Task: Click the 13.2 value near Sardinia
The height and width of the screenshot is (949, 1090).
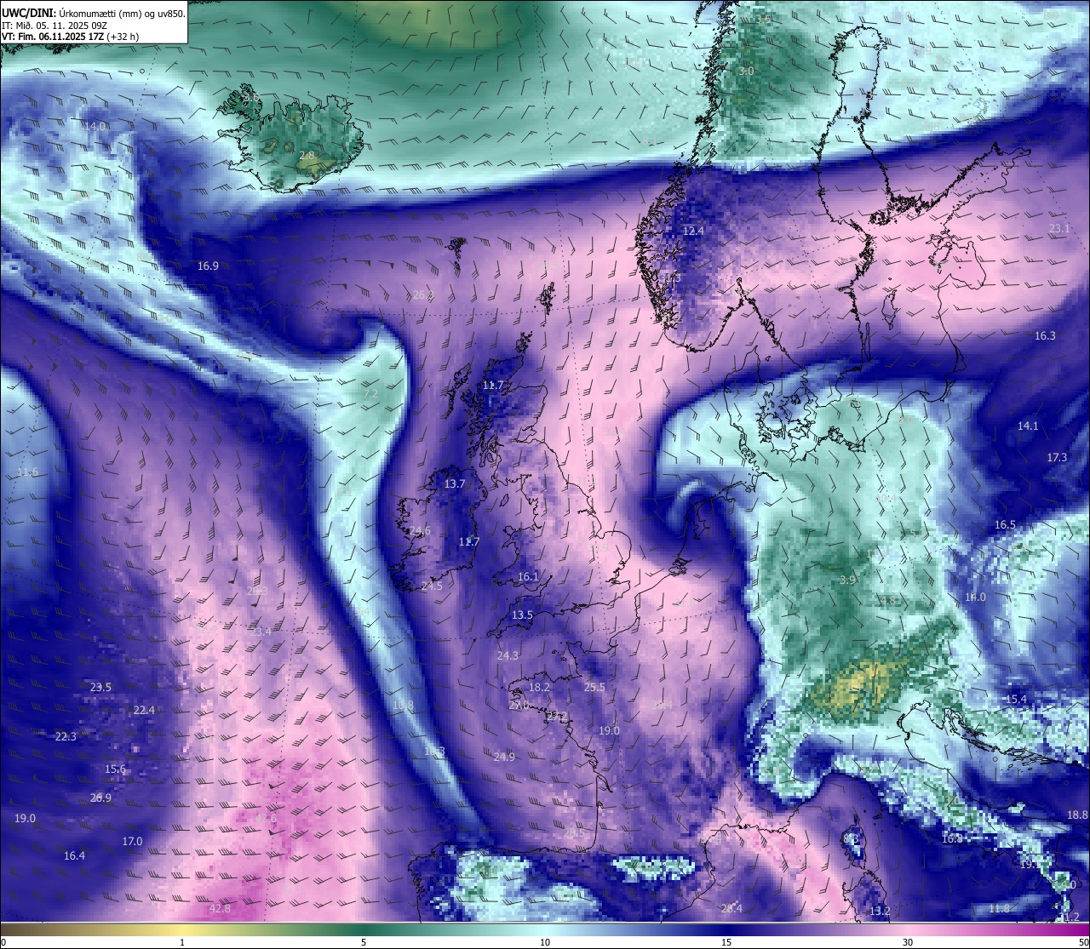Action: [x=880, y=912]
